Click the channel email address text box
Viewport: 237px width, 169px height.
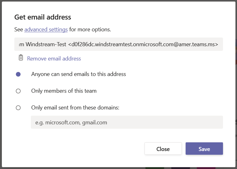[119, 44]
